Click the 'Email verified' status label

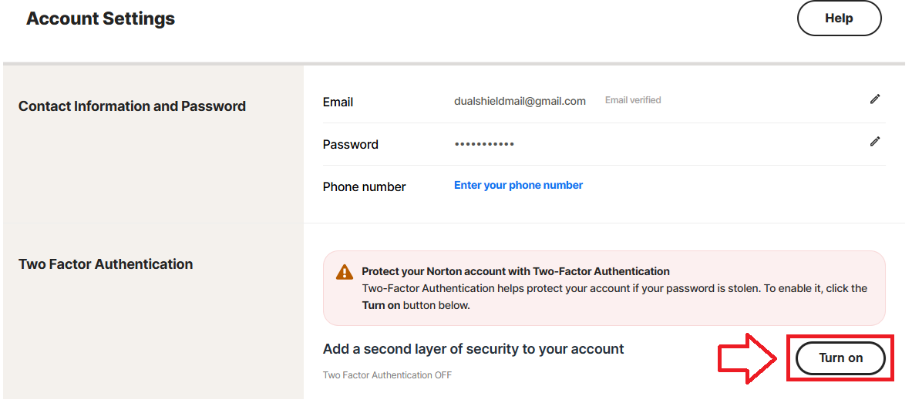tap(633, 100)
